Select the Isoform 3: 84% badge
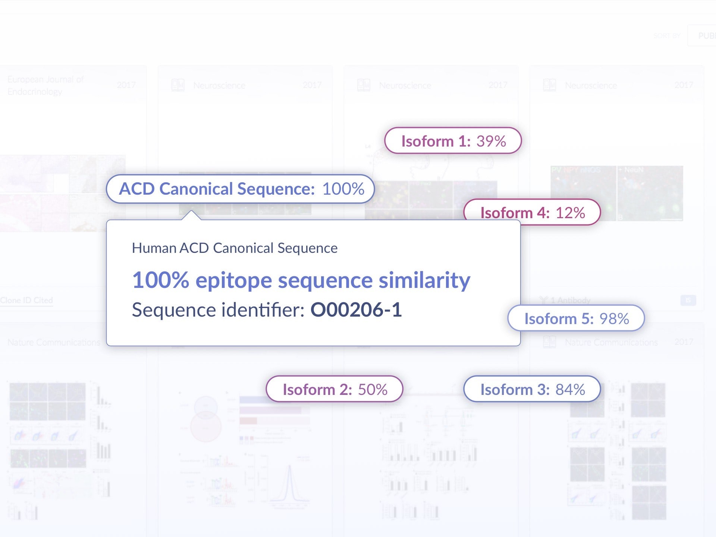716x537 pixels. pos(532,389)
